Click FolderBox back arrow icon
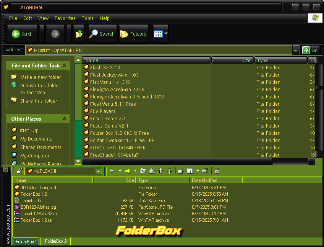 112,171
